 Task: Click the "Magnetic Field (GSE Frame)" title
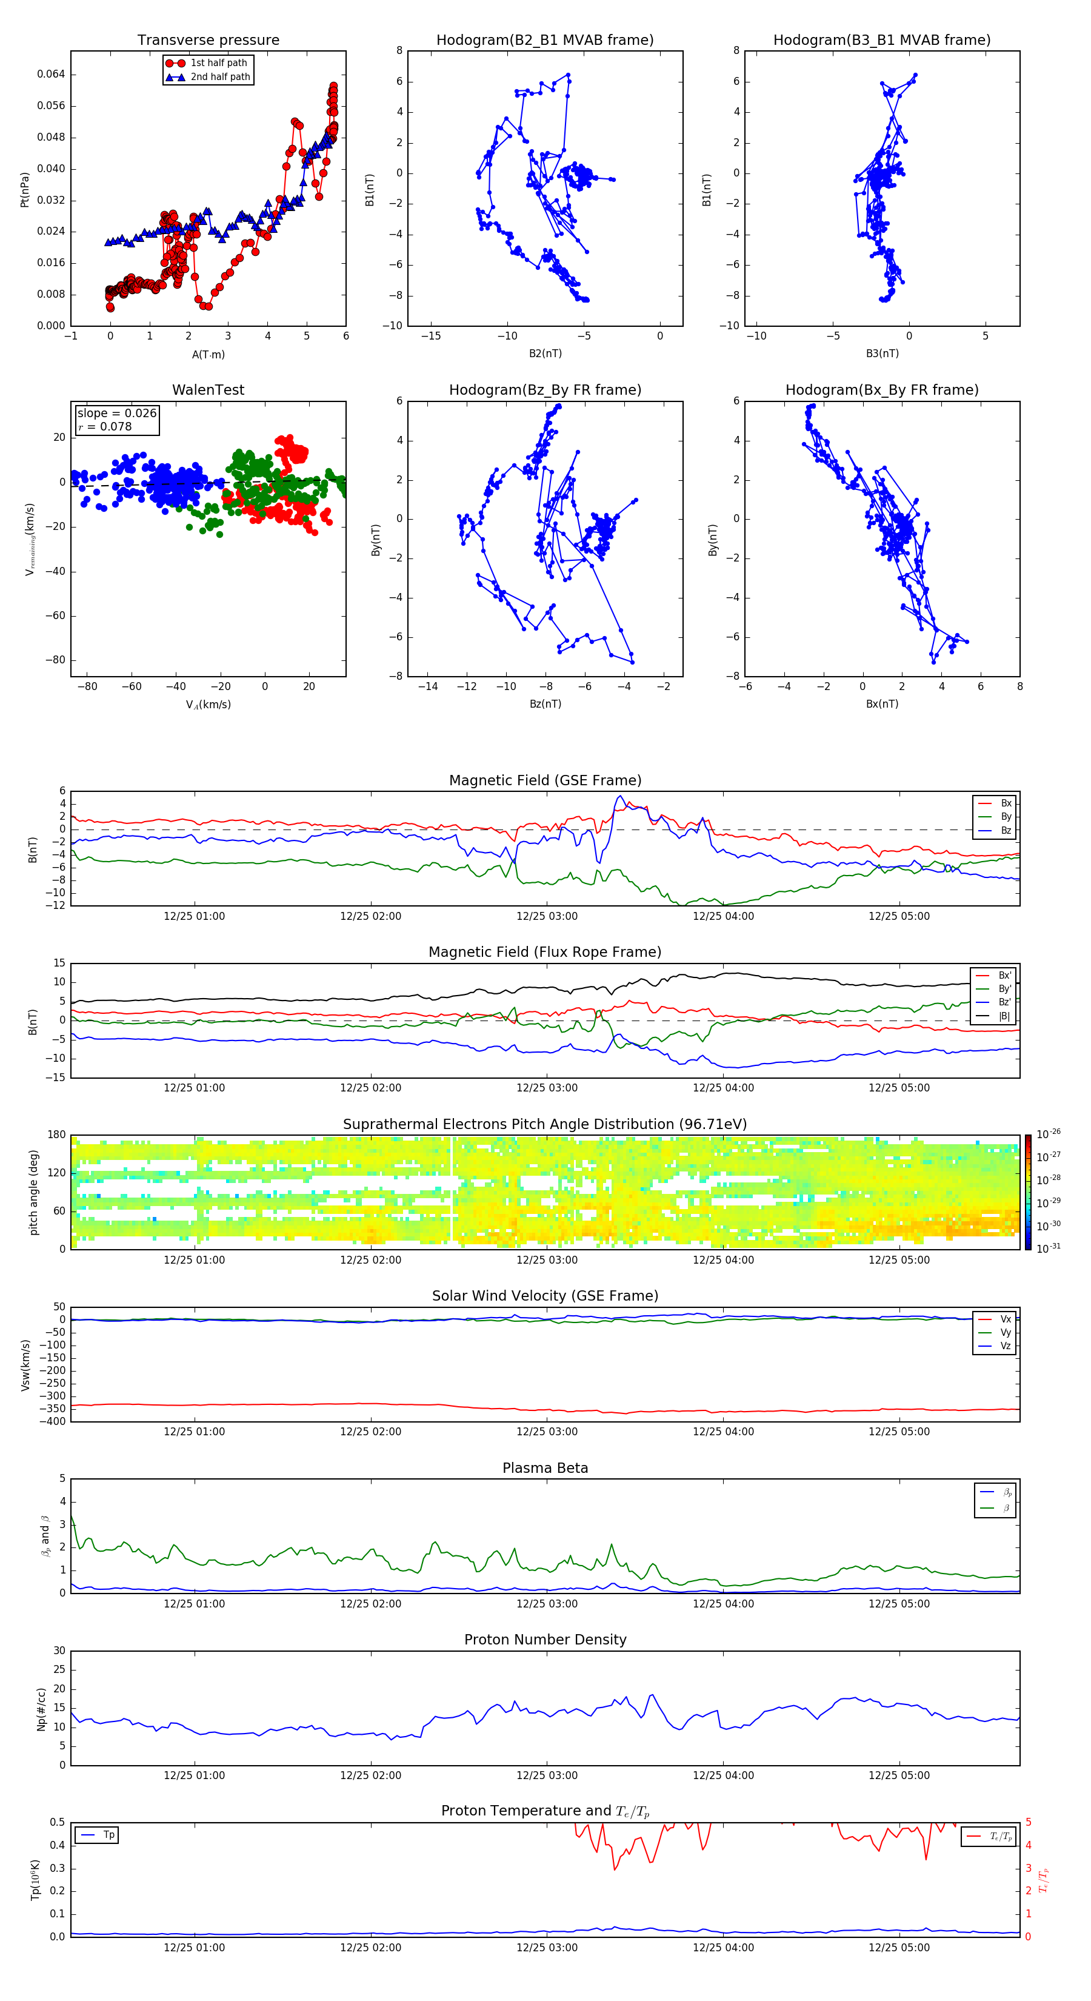point(545,780)
